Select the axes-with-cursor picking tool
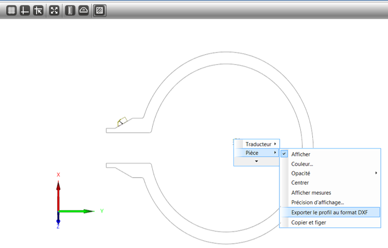The image size is (388, 248). coord(39,10)
